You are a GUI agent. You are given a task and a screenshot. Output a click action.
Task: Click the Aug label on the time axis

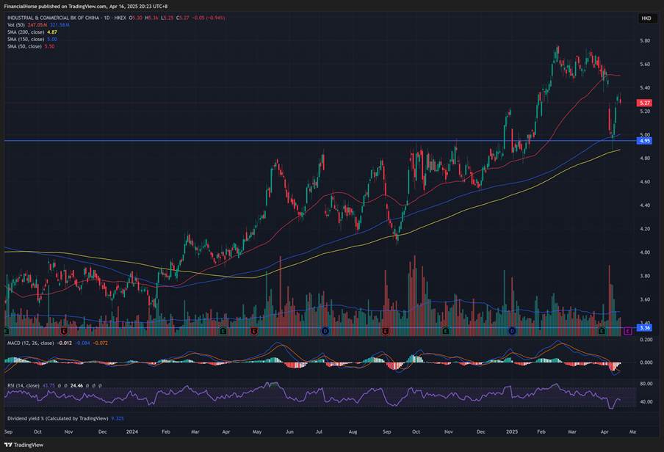point(353,431)
